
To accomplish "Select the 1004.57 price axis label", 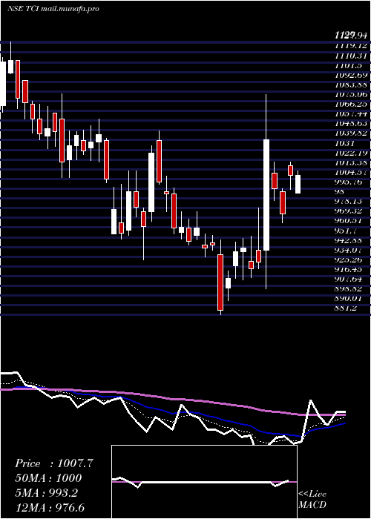I will 352,172.
